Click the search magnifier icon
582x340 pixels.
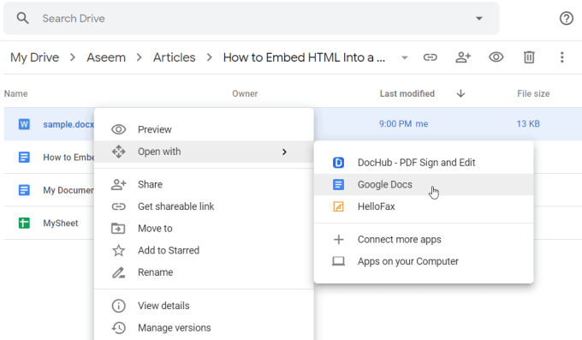(x=22, y=18)
